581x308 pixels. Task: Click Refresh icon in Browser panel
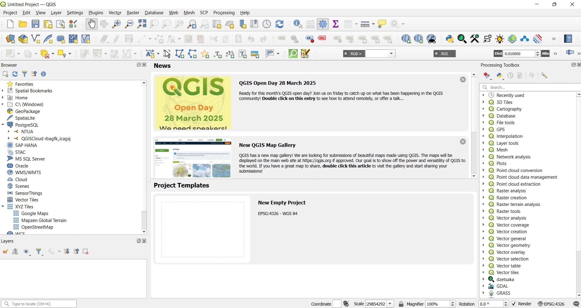point(15,74)
